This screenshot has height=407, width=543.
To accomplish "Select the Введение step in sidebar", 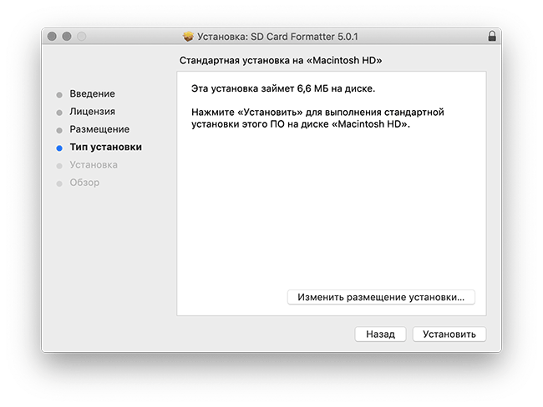I will 92,93.
